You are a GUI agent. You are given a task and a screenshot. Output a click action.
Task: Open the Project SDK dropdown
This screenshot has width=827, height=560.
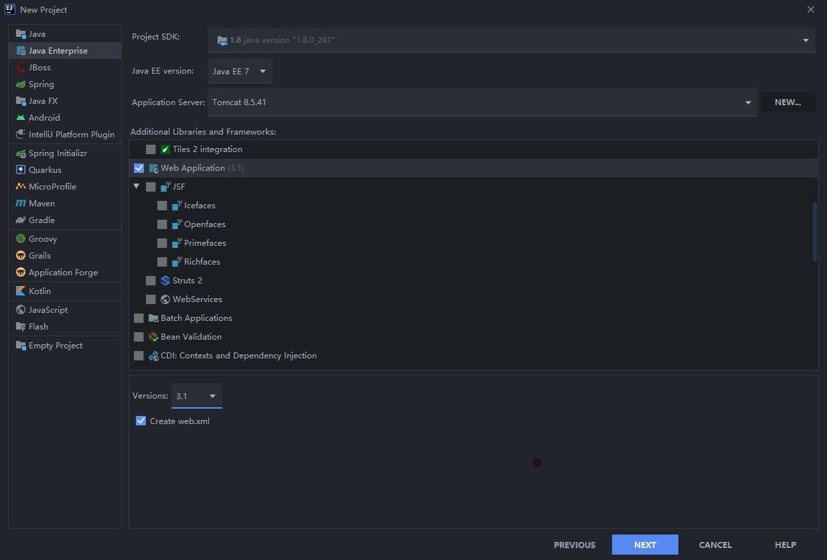(511, 40)
